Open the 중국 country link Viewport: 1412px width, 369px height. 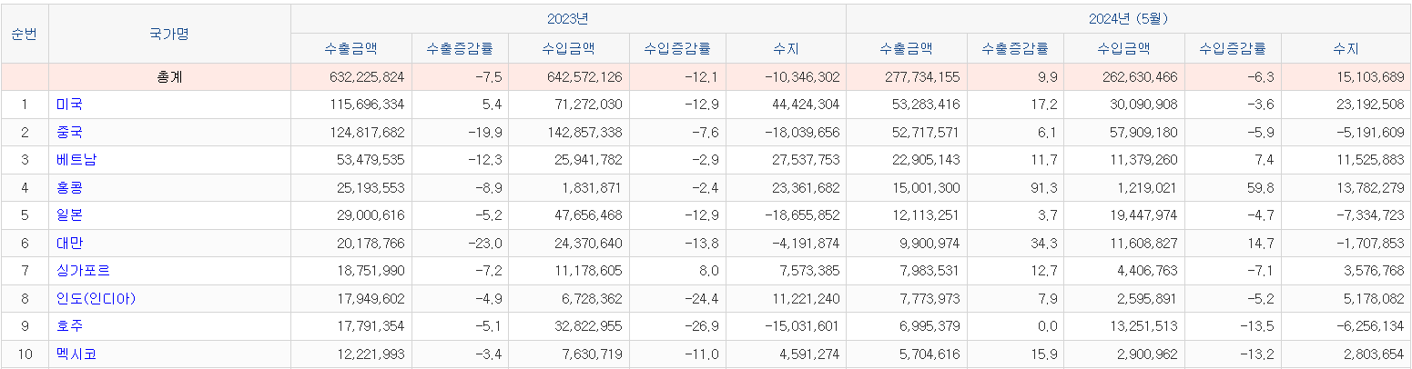point(69,133)
